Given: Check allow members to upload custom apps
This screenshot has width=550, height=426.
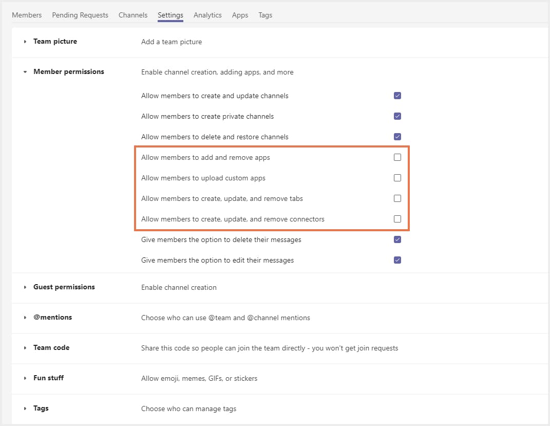Looking at the screenshot, I should 397,178.
